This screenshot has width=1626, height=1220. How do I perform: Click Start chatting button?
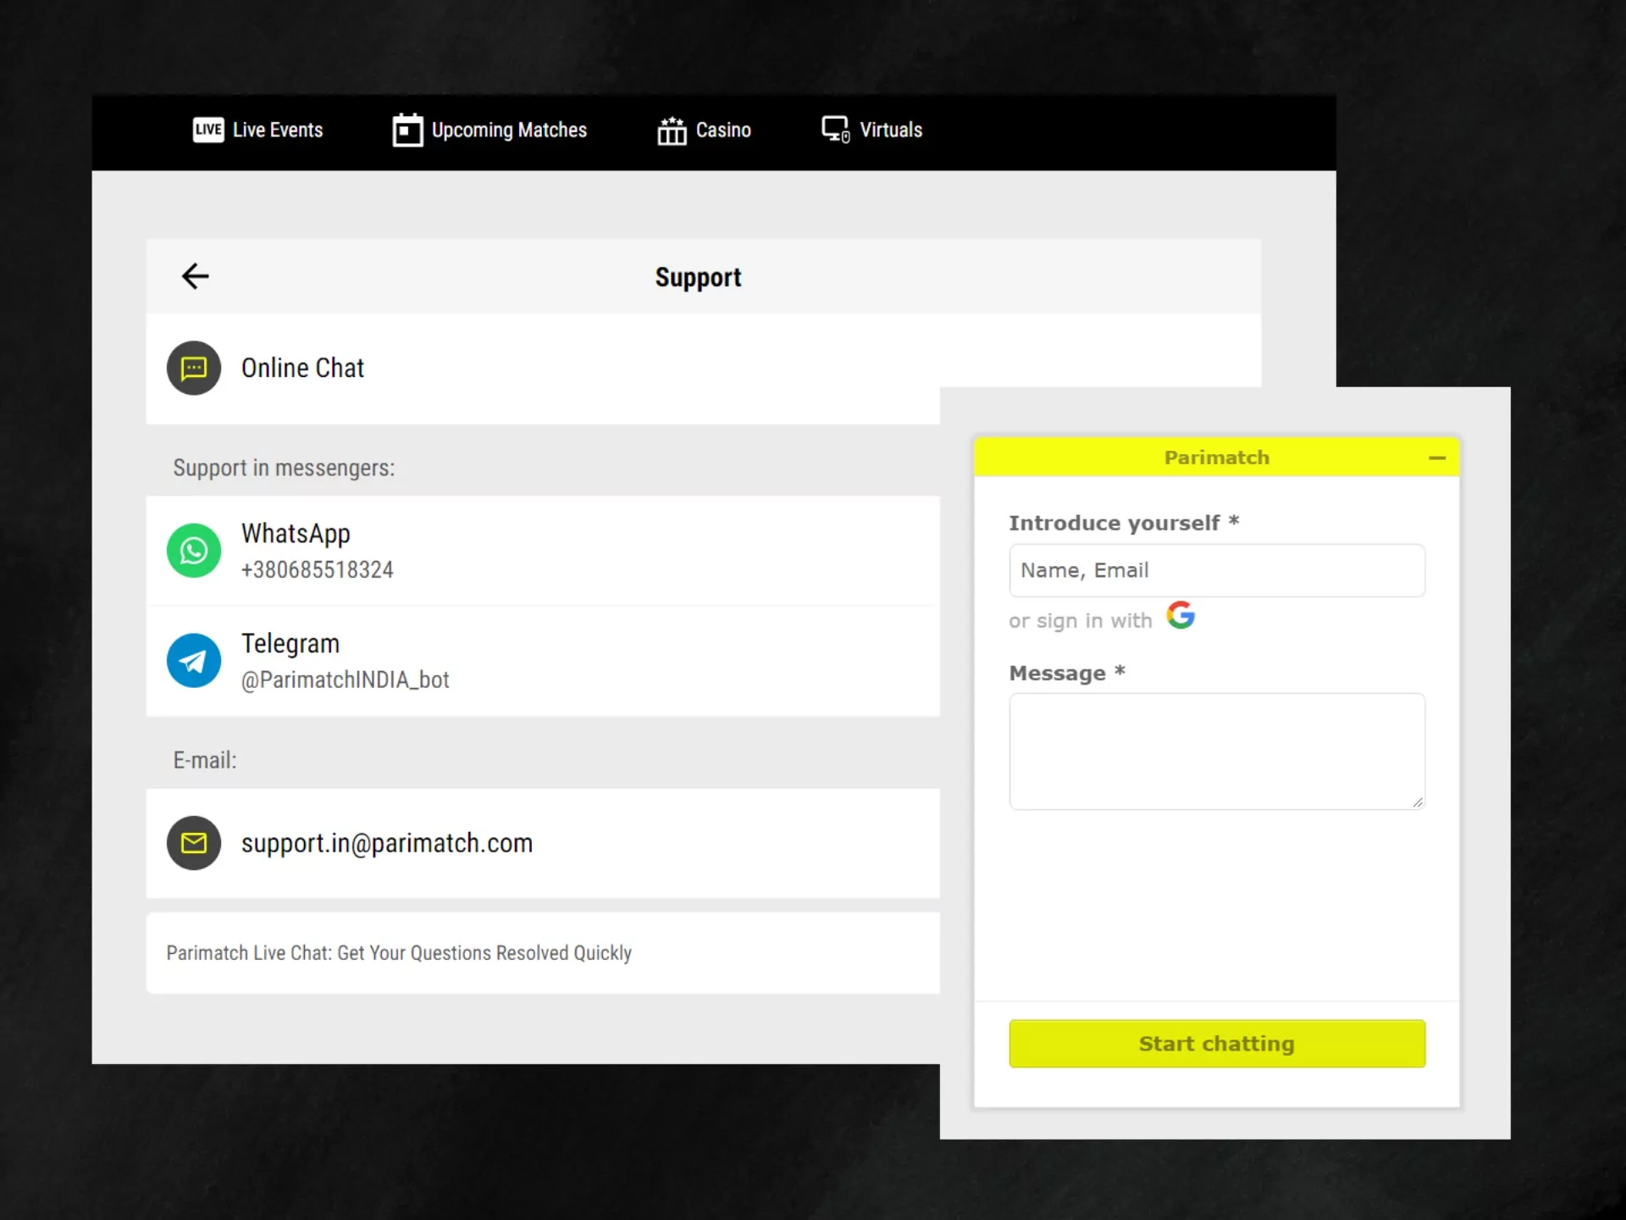click(x=1216, y=1043)
